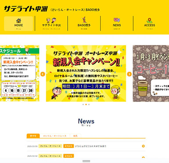This screenshot has width=169, height=163.
Task: Click the HOME house icon
Action: [18, 21]
